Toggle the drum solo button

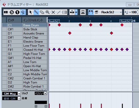click(17, 12)
